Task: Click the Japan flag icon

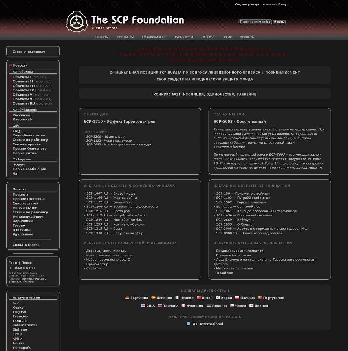Action: click(x=251, y=306)
